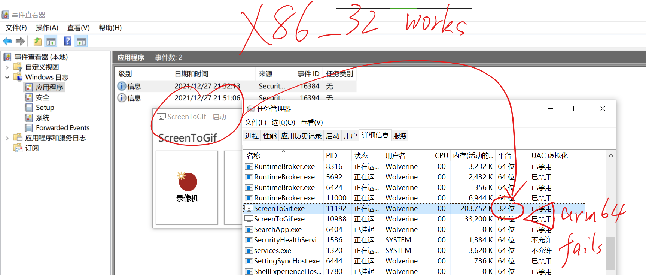Image resolution: width=646 pixels, height=275 pixels.
Task: Open 查看(V) menu in Task Manager
Action: tap(312, 123)
